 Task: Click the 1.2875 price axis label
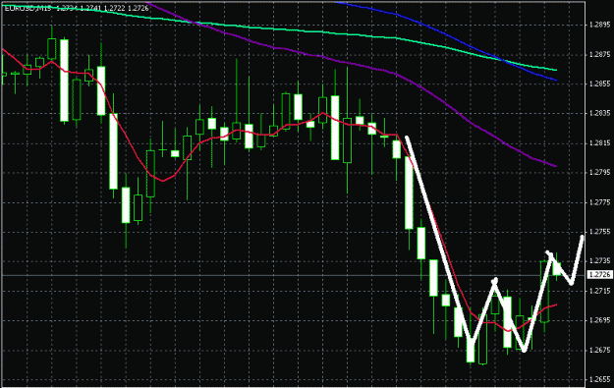[599, 55]
